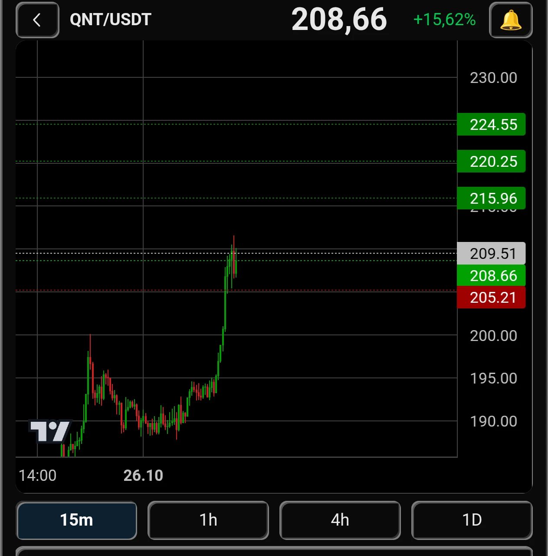Click the 230.00 axis price label
Viewport: 548px width, 556px height.
pos(493,78)
